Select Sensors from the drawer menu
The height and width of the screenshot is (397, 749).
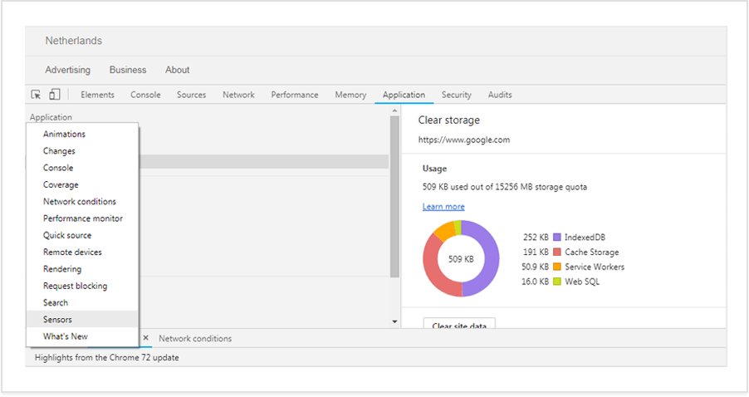57,320
